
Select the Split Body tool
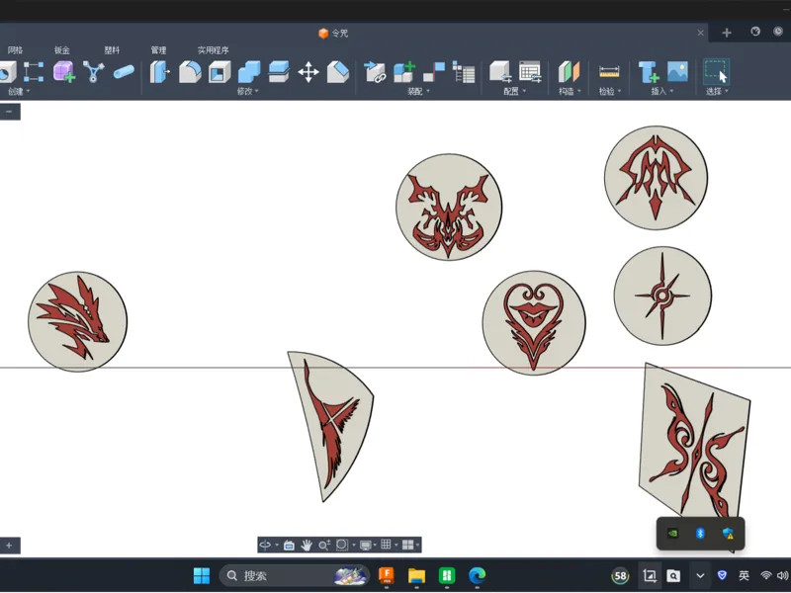click(x=279, y=71)
